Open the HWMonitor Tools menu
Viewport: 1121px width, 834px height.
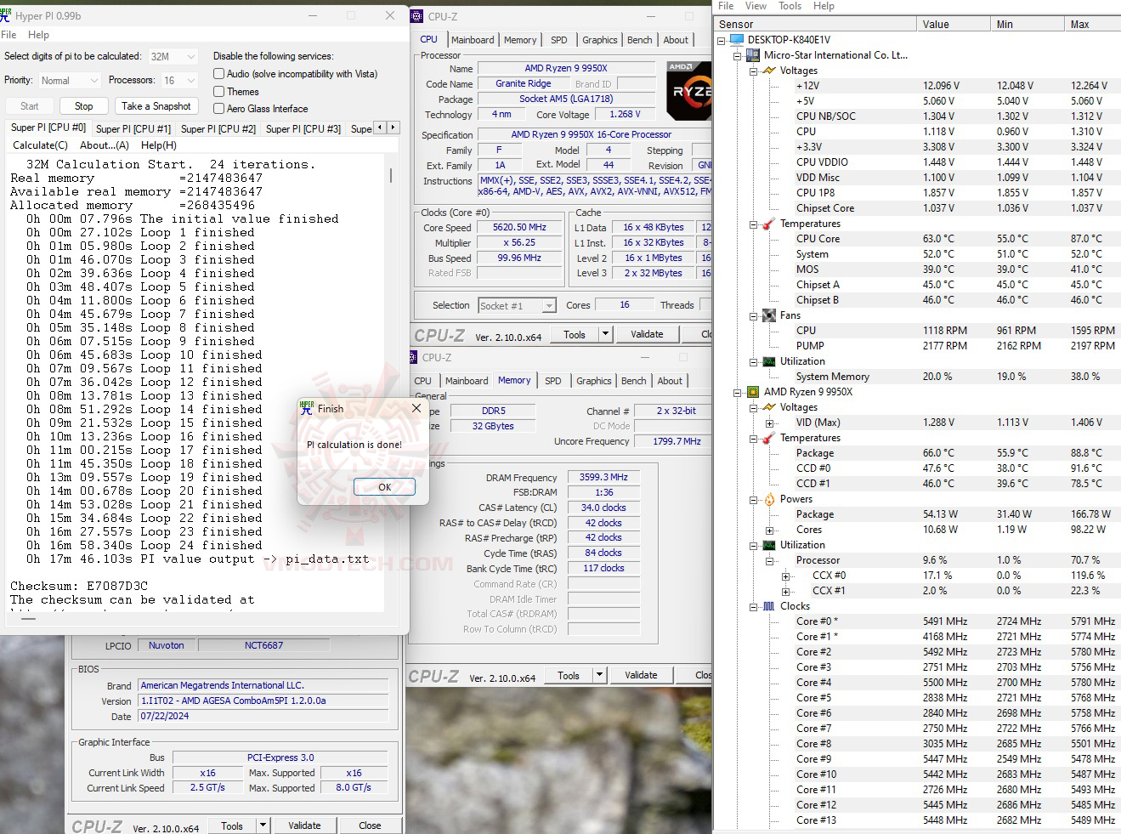click(x=790, y=6)
